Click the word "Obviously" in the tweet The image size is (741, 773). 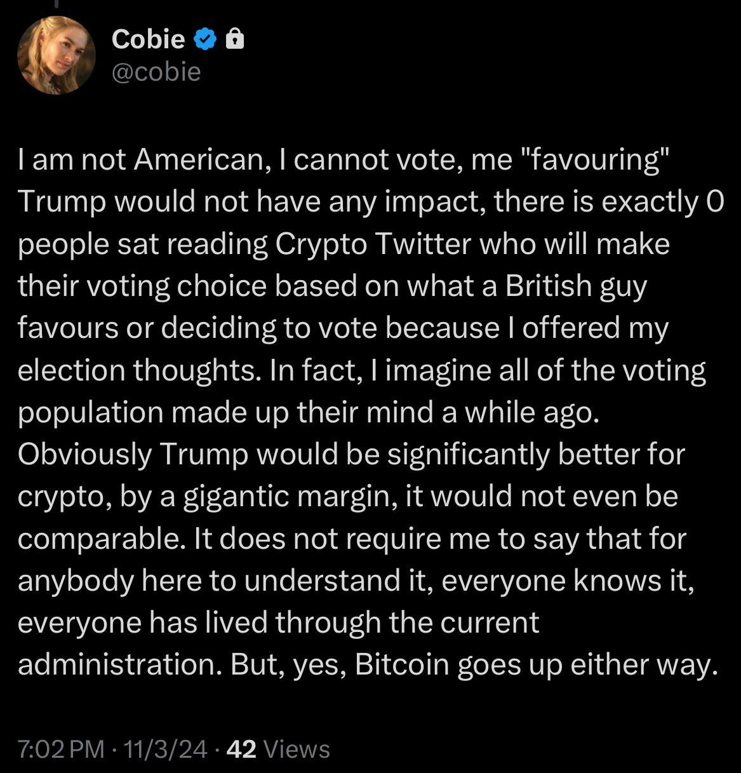tap(84, 454)
